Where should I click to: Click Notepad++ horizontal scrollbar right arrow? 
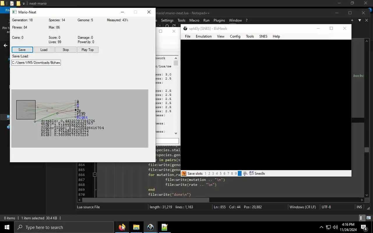click(362, 200)
